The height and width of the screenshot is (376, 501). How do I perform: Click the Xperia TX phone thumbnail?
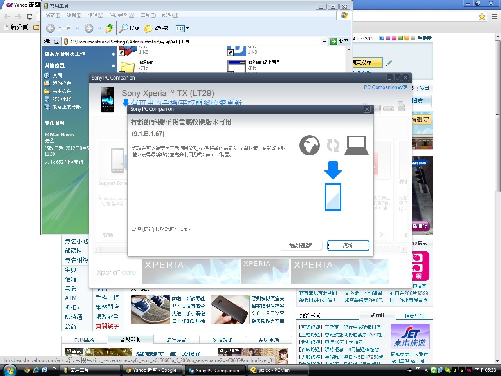coord(108,99)
